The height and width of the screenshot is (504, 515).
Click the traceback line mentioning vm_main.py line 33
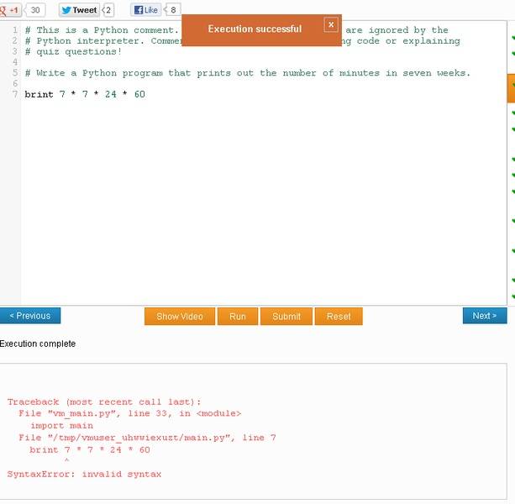click(x=129, y=413)
